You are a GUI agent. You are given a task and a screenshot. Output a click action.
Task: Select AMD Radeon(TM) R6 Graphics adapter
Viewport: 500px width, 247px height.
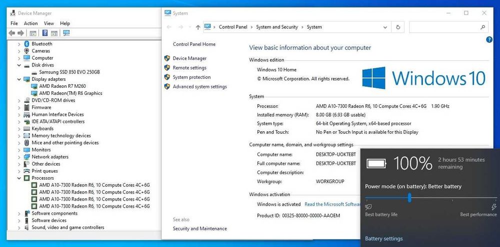click(x=70, y=93)
